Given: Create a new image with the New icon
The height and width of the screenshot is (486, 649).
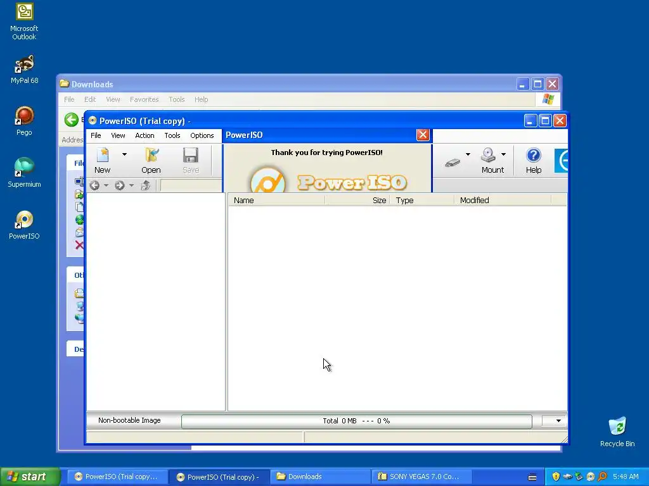Looking at the screenshot, I should point(102,156).
